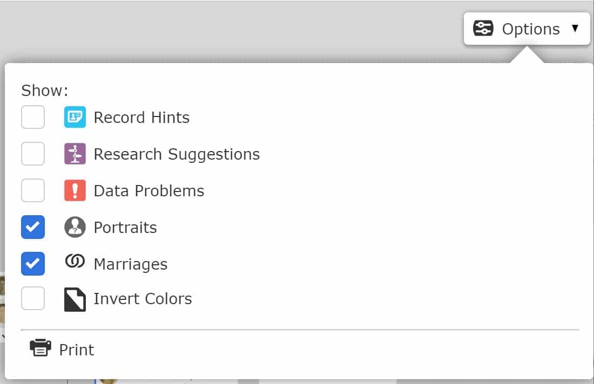Enable the Record Hints checkbox
594x384 pixels.
click(33, 117)
